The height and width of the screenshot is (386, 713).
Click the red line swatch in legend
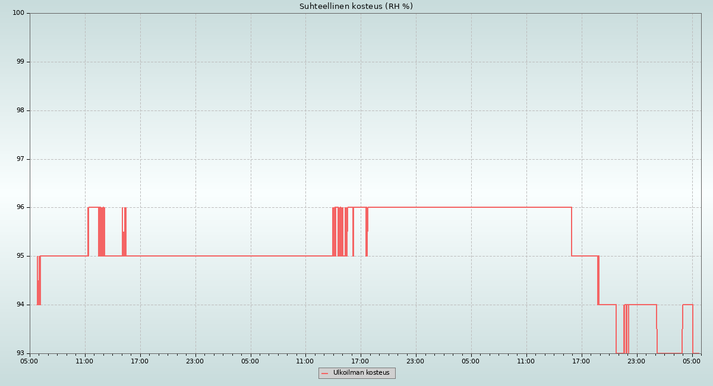coord(324,374)
